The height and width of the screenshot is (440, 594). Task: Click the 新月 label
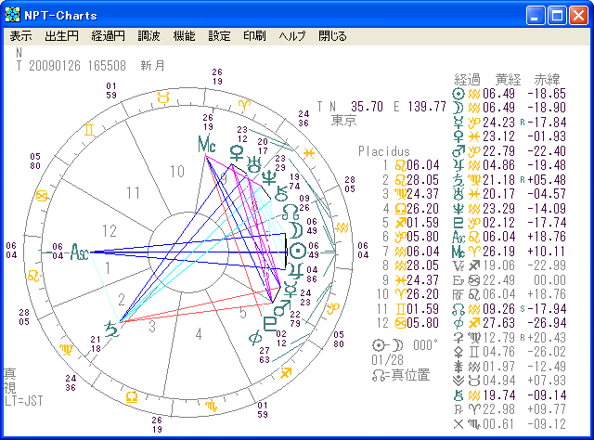click(152, 66)
